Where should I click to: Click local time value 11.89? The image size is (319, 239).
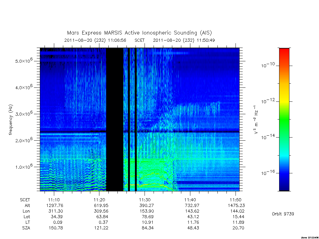coord(238,222)
